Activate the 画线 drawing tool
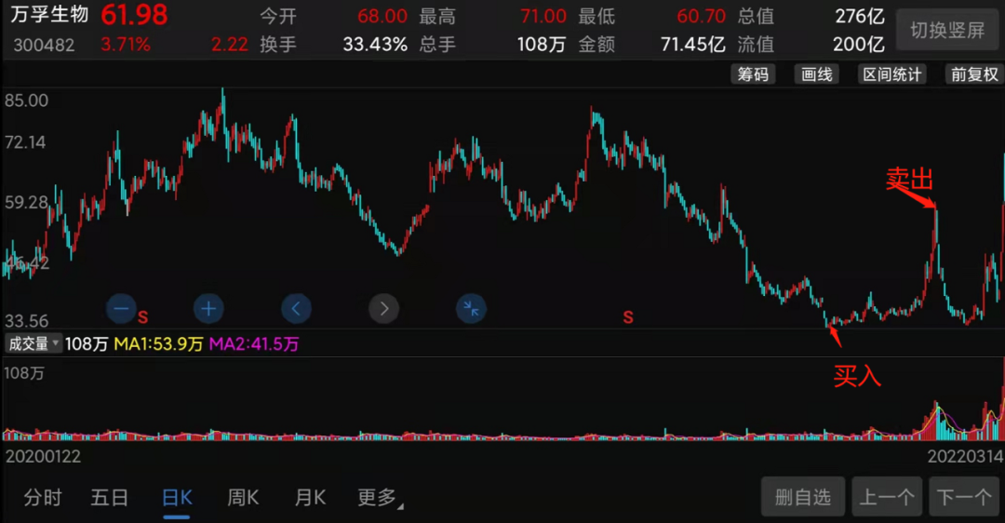 tap(817, 74)
